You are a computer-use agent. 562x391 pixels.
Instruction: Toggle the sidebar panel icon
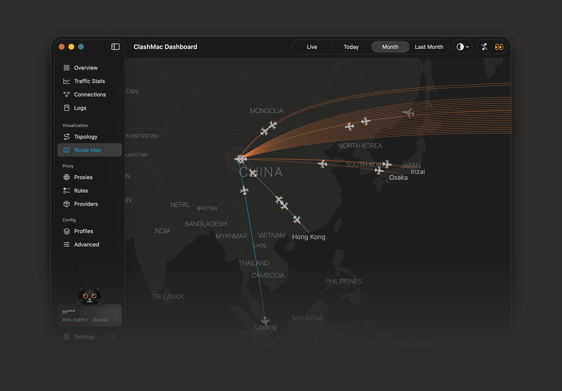(115, 47)
